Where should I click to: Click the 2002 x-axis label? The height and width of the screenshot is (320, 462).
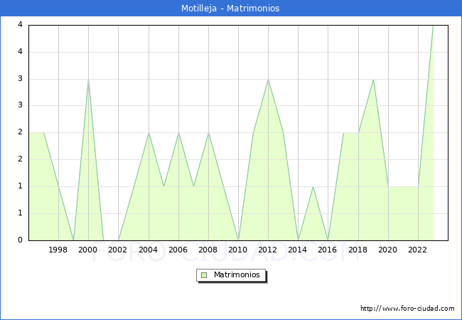point(117,250)
